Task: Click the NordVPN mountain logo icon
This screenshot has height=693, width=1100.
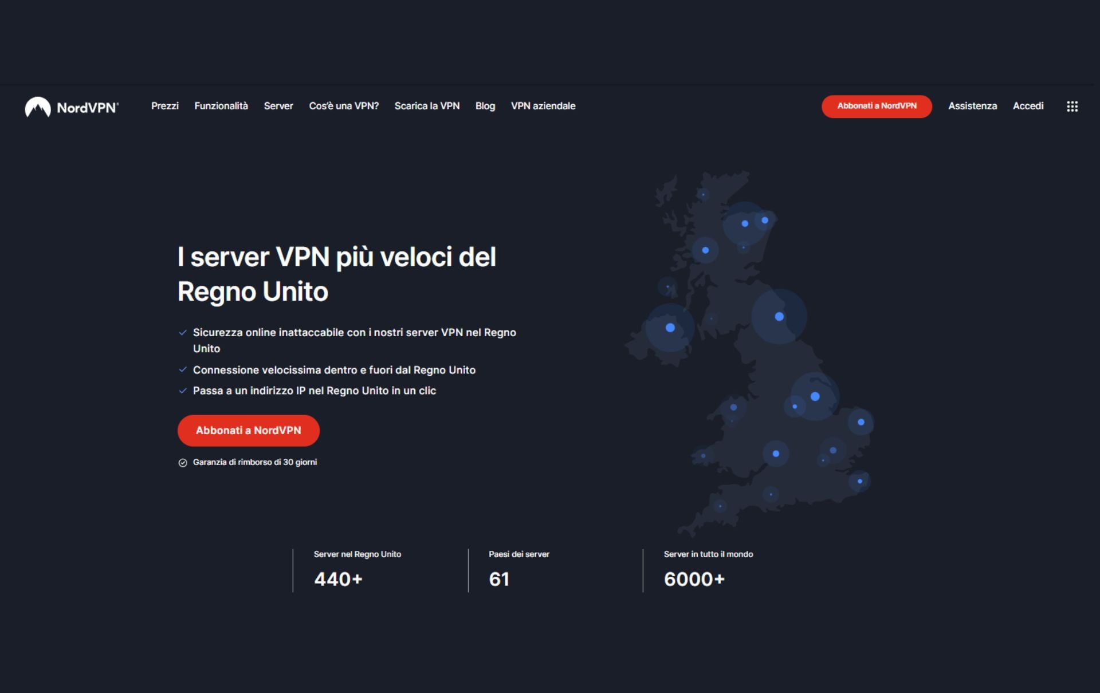Action: pyautogui.click(x=38, y=107)
